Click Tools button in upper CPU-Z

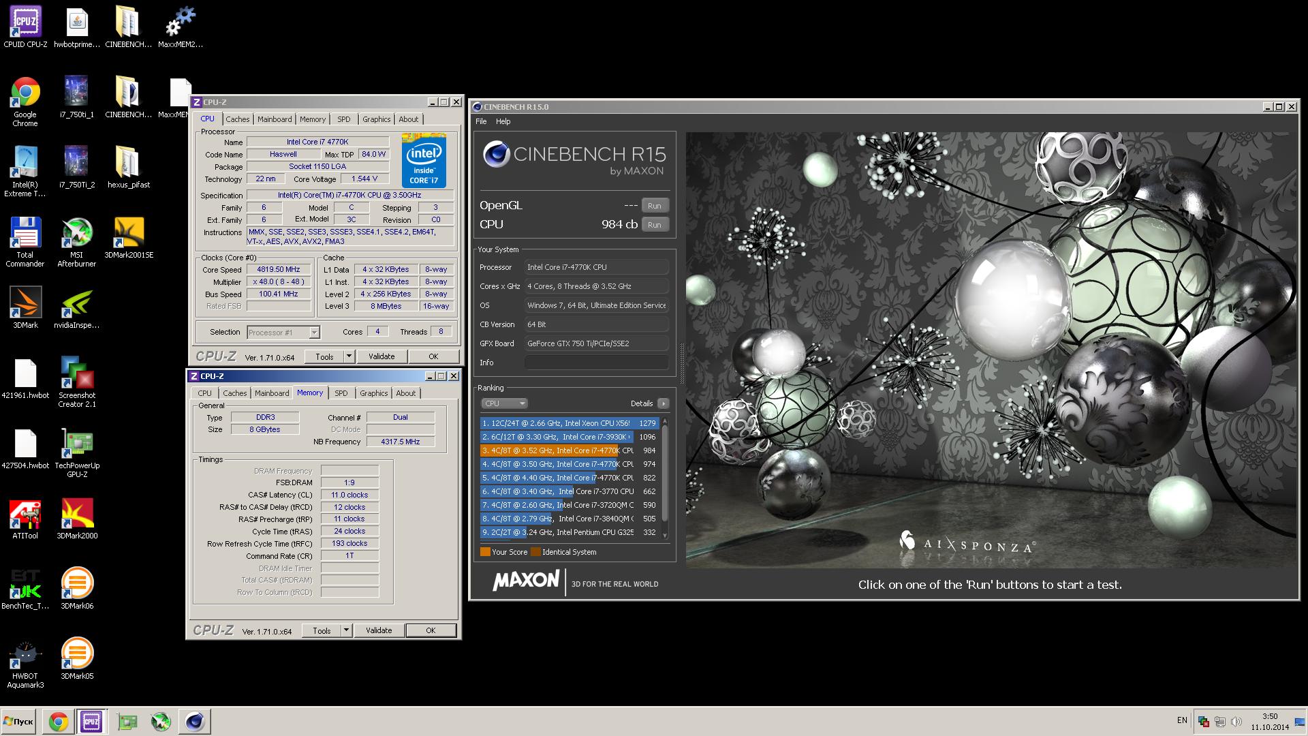[324, 356]
